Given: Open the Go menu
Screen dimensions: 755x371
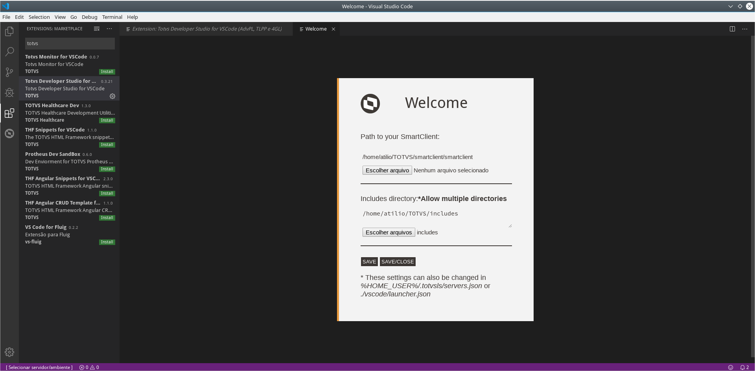Looking at the screenshot, I should (x=74, y=17).
